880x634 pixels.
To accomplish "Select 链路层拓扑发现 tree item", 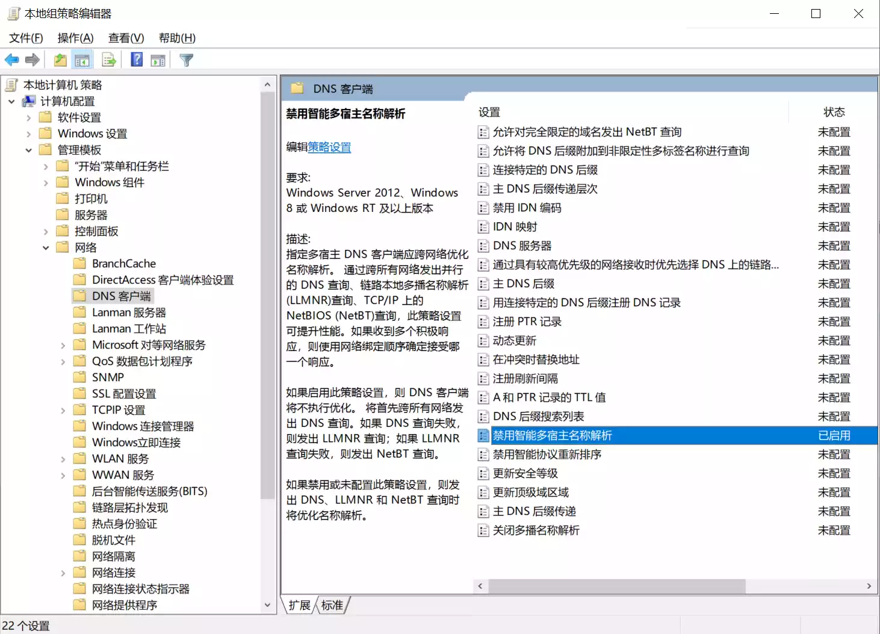I will [130, 508].
